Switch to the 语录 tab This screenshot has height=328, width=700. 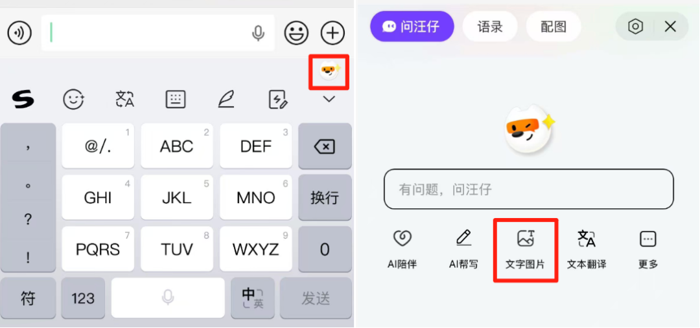tap(490, 27)
